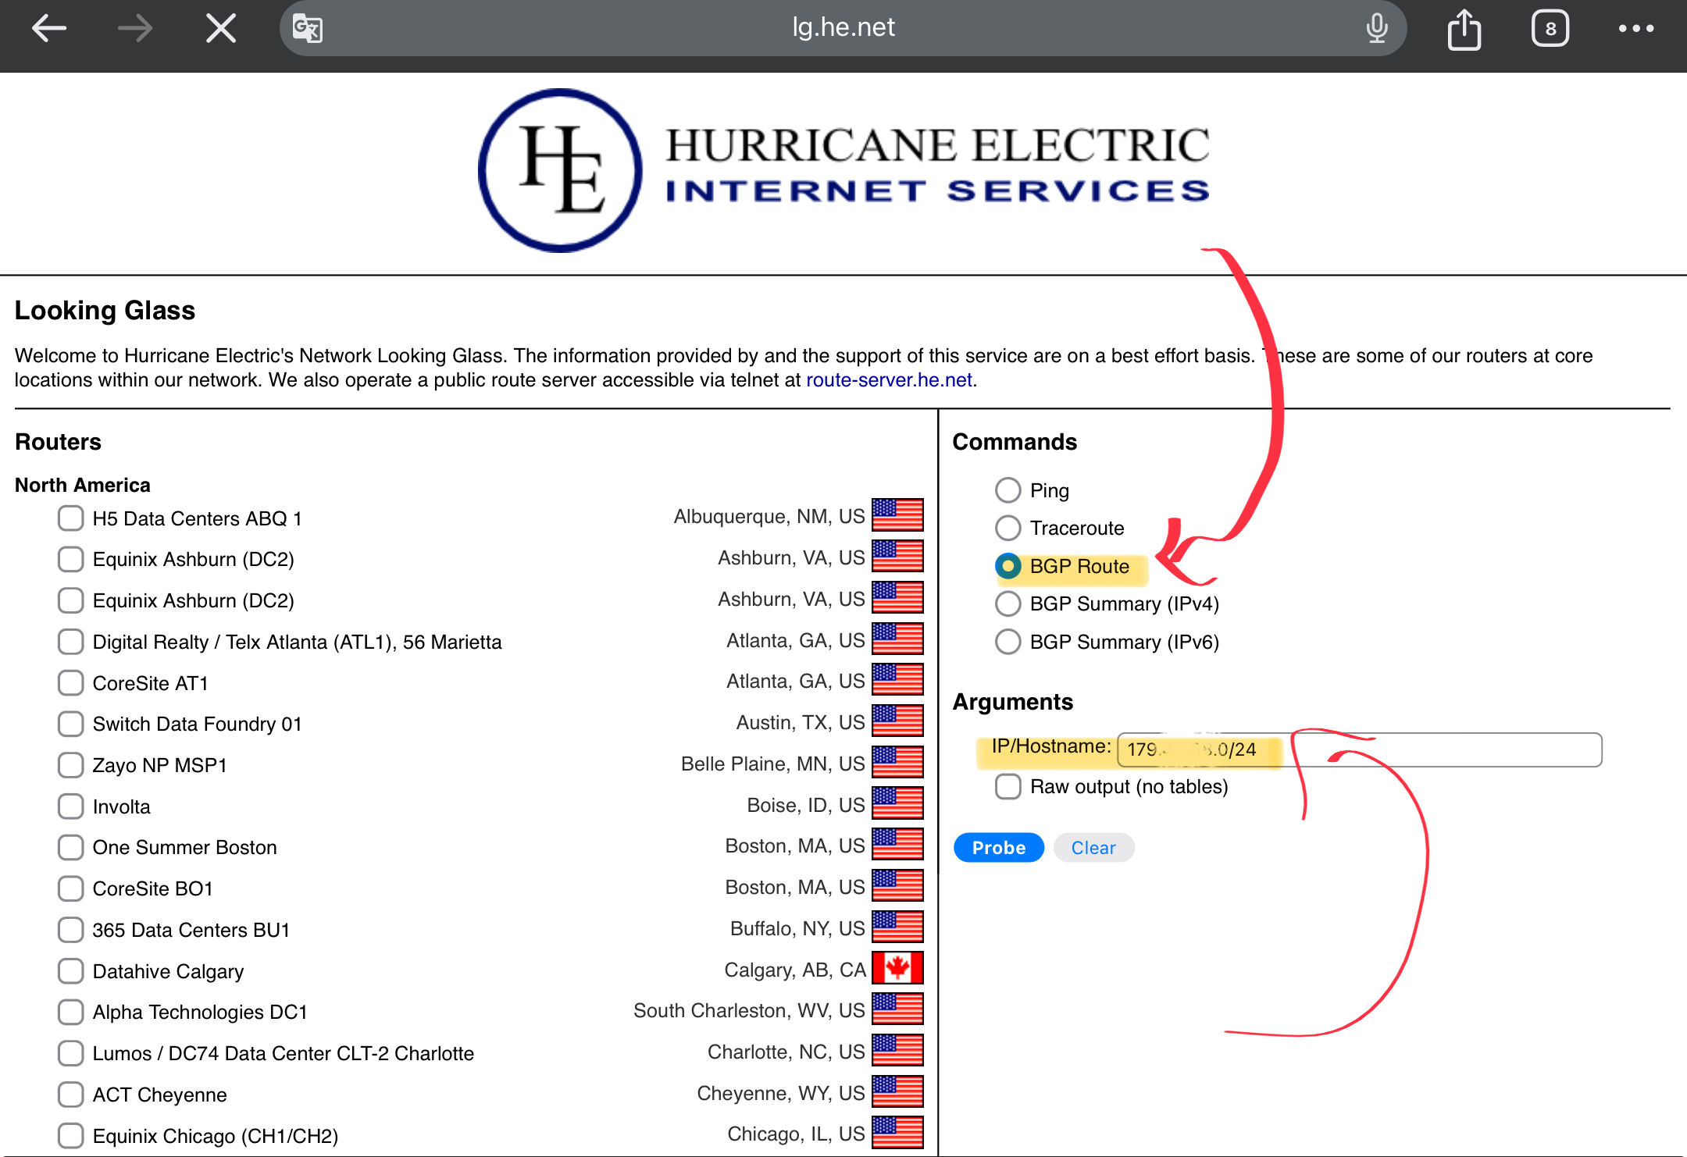Click the Buffalo, NY, US location text
The image size is (1687, 1157).
pyautogui.click(x=797, y=928)
